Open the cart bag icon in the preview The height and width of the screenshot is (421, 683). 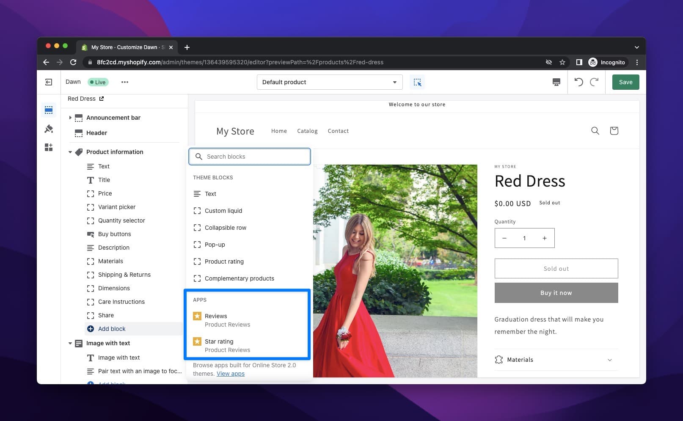[x=614, y=131]
